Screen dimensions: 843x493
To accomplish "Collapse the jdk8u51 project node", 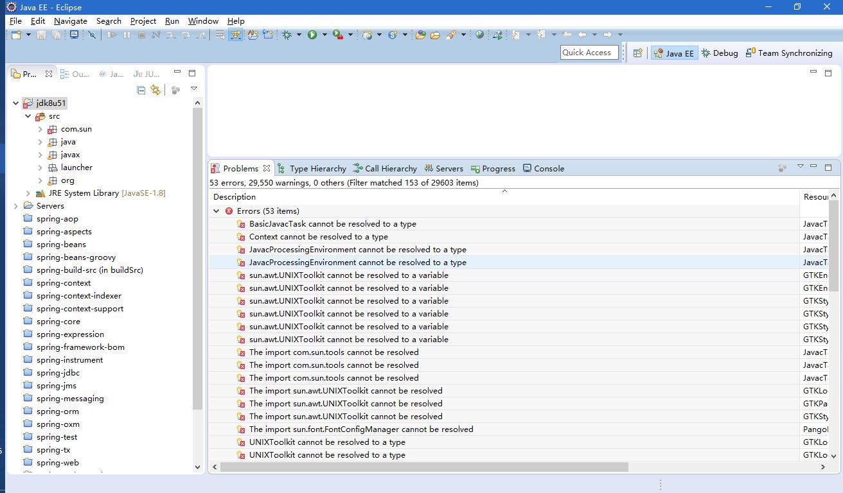I will (15, 103).
